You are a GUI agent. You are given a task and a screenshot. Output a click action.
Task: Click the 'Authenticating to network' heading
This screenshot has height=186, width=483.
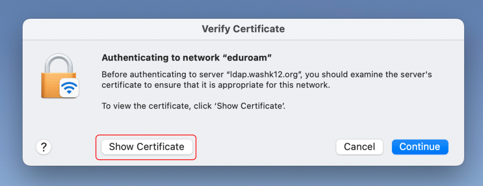(x=188, y=57)
